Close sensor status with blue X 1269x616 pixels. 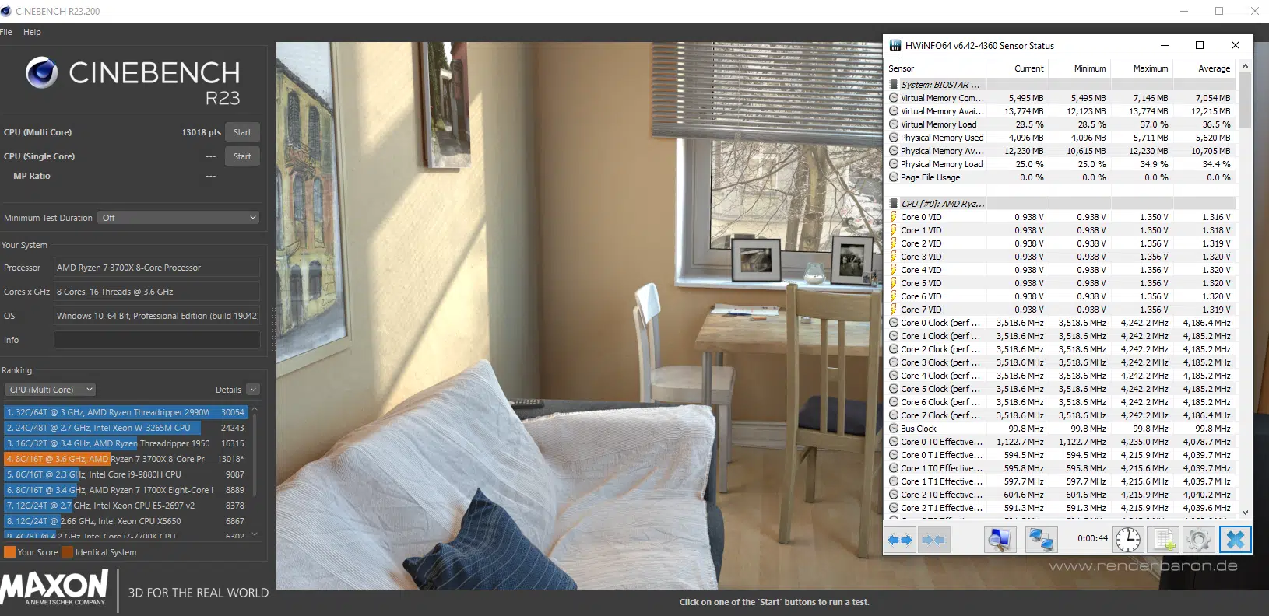coord(1236,540)
